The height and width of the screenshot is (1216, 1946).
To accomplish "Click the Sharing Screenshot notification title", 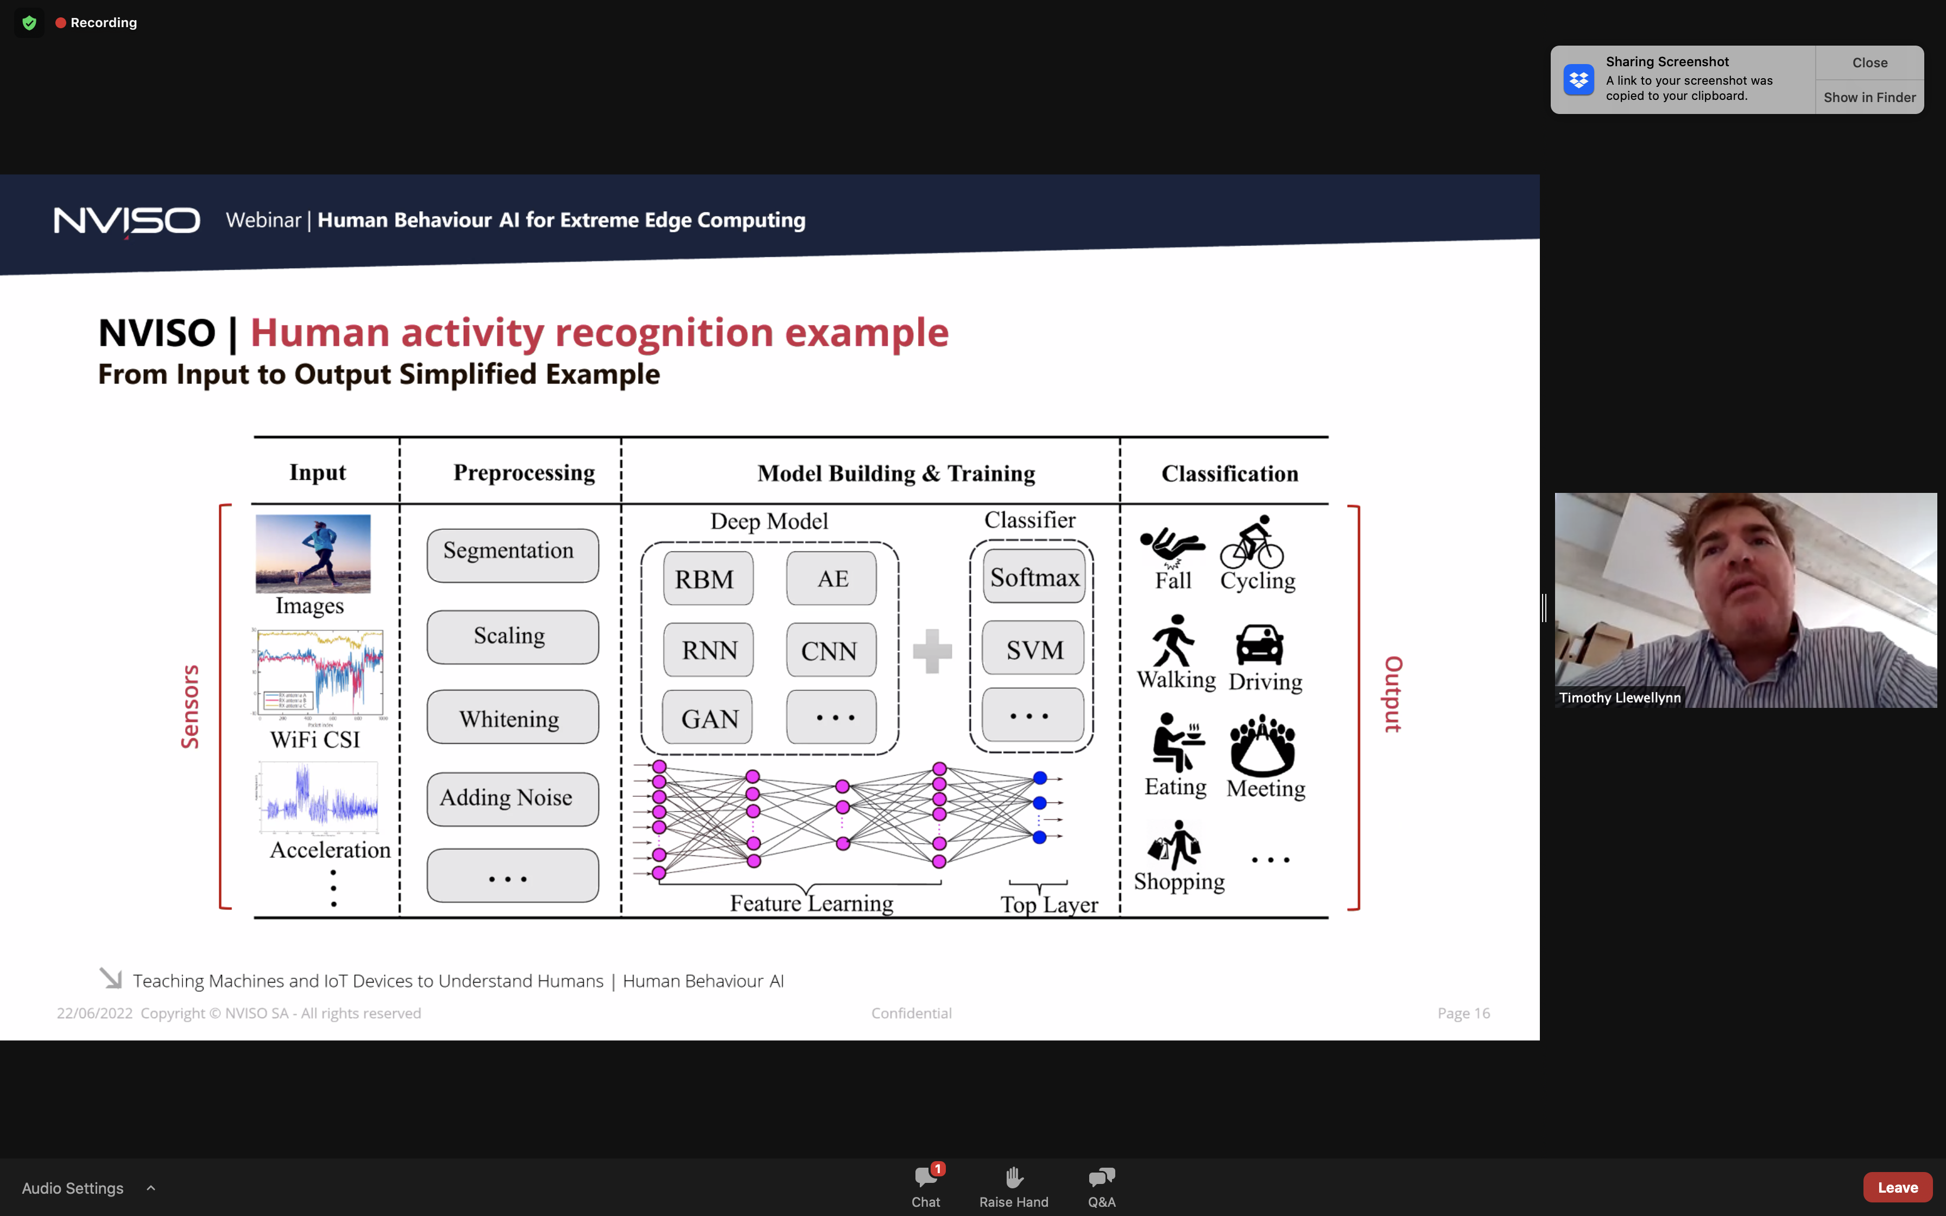I will pyautogui.click(x=1667, y=62).
